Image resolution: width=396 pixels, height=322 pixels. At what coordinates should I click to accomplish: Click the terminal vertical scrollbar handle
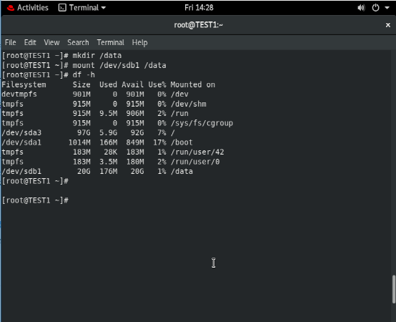point(394,289)
